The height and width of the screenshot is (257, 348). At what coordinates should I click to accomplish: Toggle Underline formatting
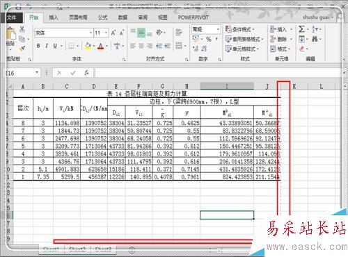click(x=55, y=46)
